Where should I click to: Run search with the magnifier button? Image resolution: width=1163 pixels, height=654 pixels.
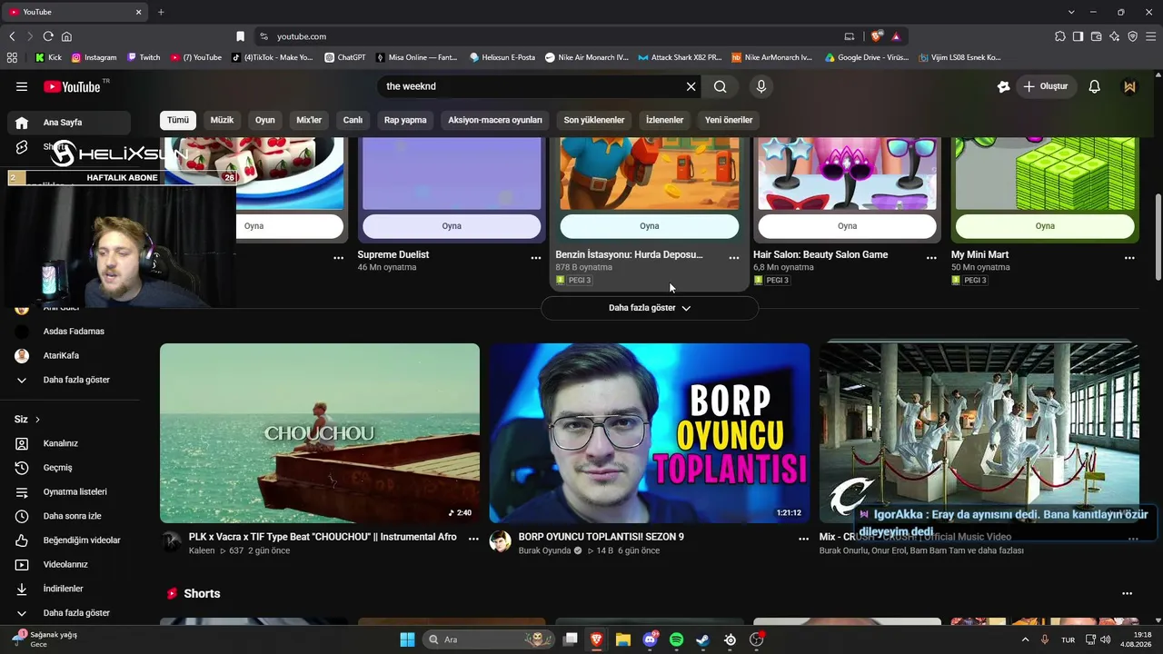(x=721, y=86)
